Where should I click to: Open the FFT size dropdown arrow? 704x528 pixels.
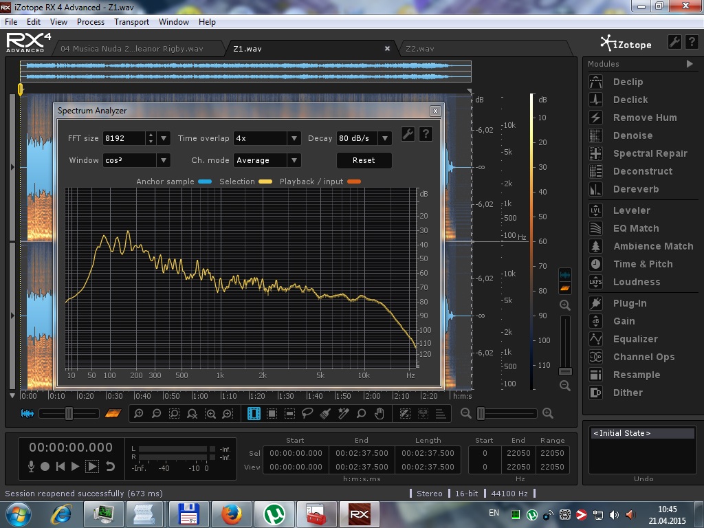164,138
